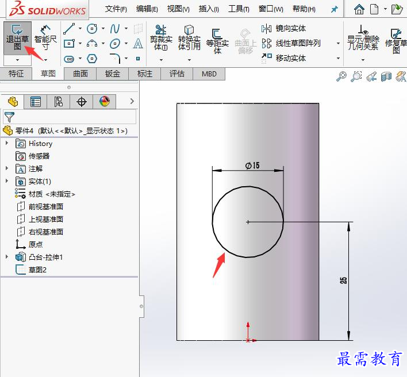Image resolution: width=407 pixels, height=377 pixels.
Task: Open the Rectangle tool dropdown arrow
Action: coord(80,44)
